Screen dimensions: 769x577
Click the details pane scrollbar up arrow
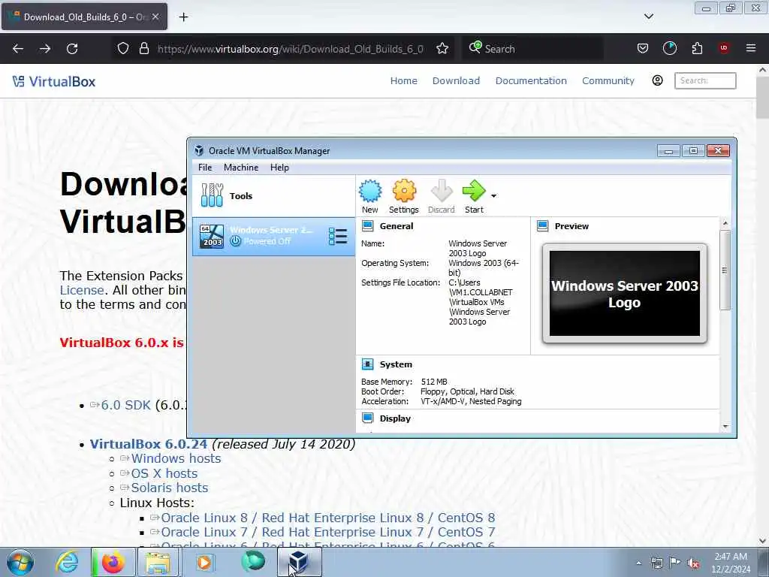click(725, 223)
